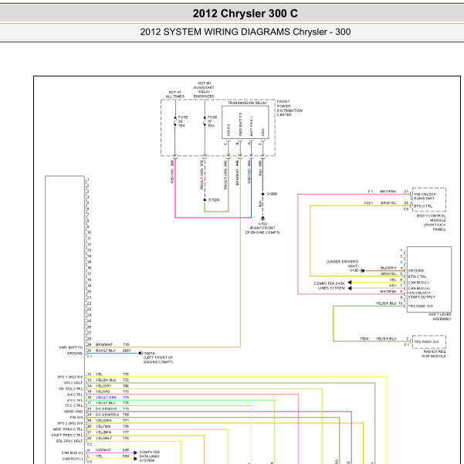464x464 pixels.
Task: Click "GROUND" label inside shift lever assembly
Action: pyautogui.click(x=416, y=271)
